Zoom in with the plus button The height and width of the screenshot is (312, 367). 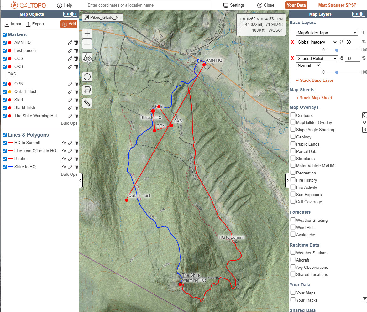[x=87, y=34]
